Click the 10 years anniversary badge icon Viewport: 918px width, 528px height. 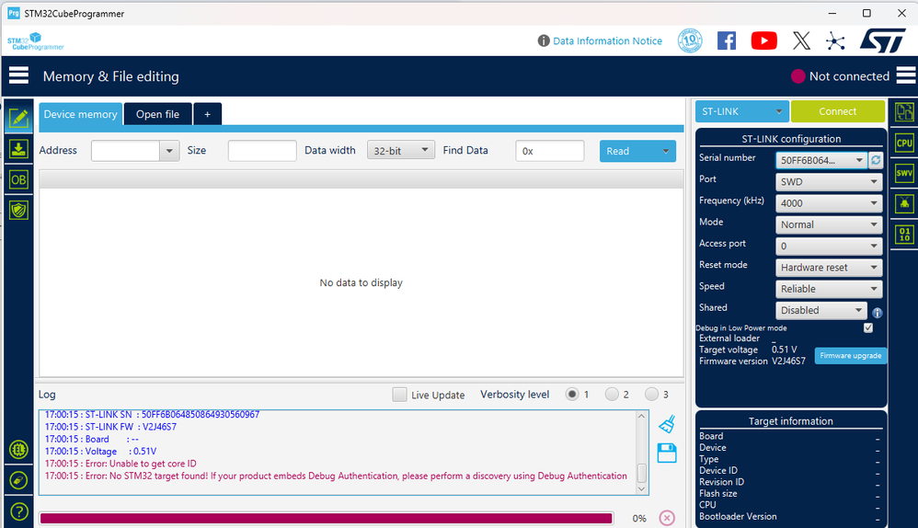[x=690, y=40]
